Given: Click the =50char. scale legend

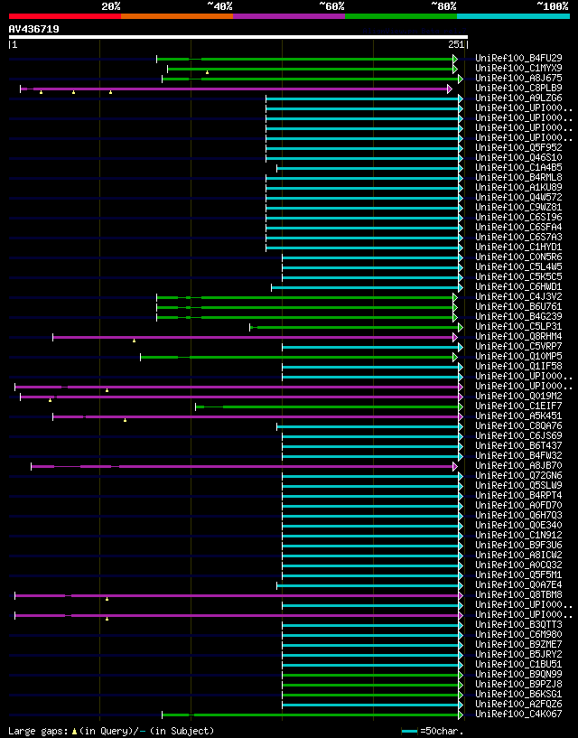Looking at the screenshot, I should pyautogui.click(x=433, y=731).
